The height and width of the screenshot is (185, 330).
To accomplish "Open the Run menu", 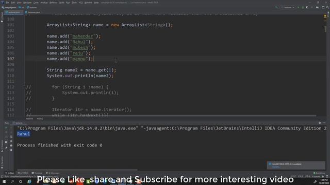I will pos(68,3).
